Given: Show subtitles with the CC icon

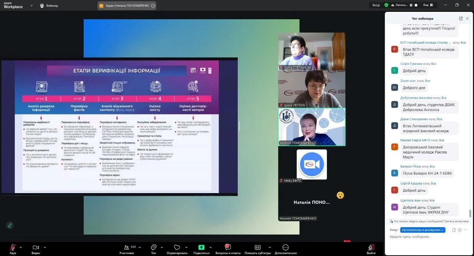Looking at the screenshot, I should pyautogui.click(x=258, y=247).
